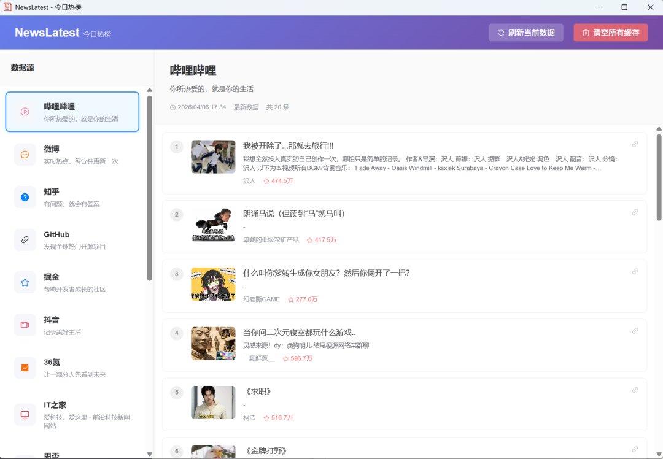Image resolution: width=663 pixels, height=459 pixels.
Task: Click the Weibo chat bubble icon
Action: [x=25, y=155]
